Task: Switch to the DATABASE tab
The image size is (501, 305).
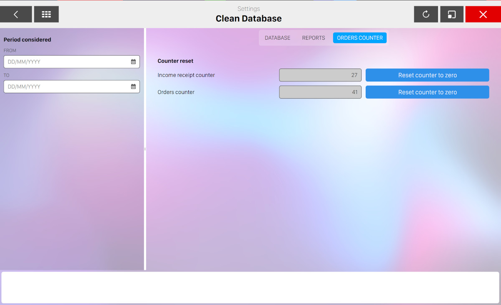Action: click(277, 38)
